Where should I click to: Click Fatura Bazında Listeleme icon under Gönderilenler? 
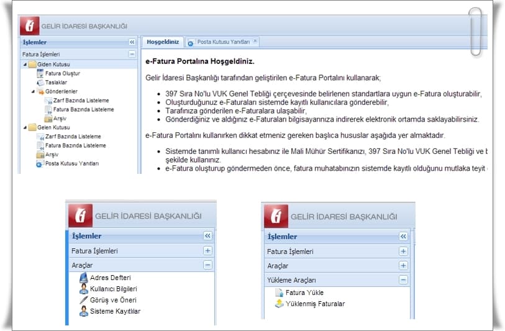click(x=48, y=109)
